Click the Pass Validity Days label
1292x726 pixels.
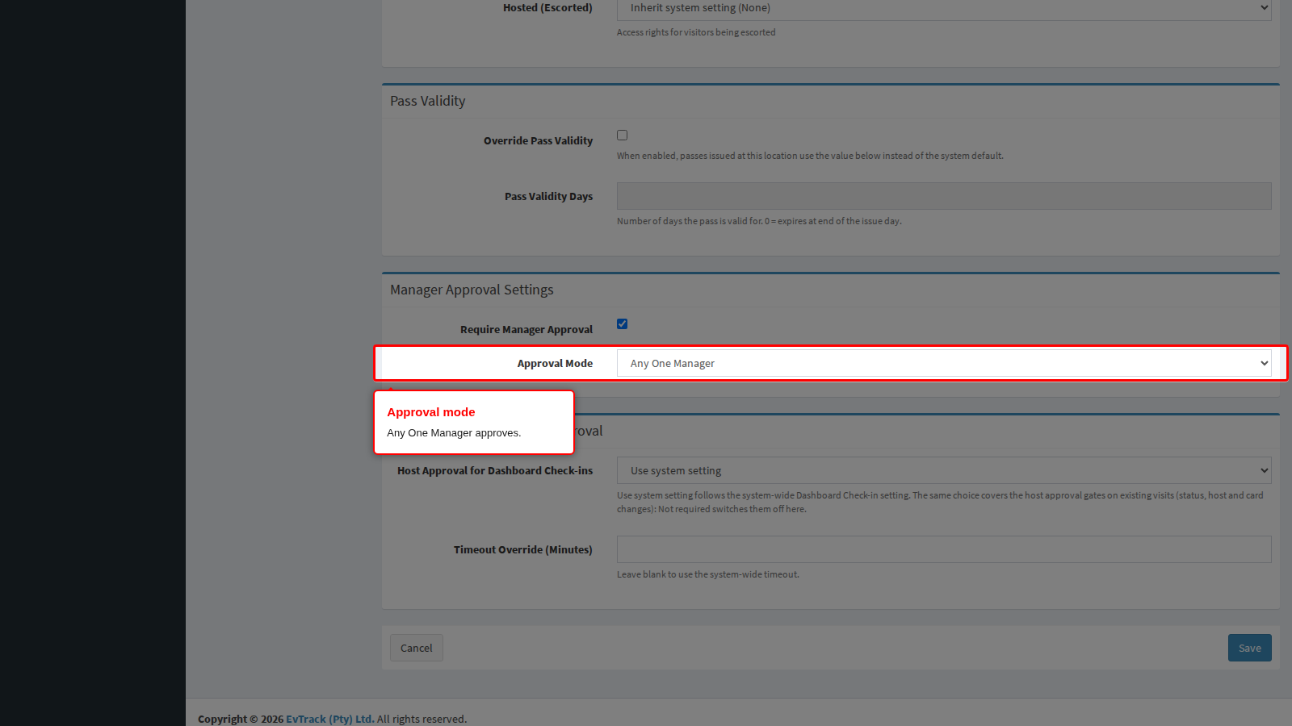(548, 196)
